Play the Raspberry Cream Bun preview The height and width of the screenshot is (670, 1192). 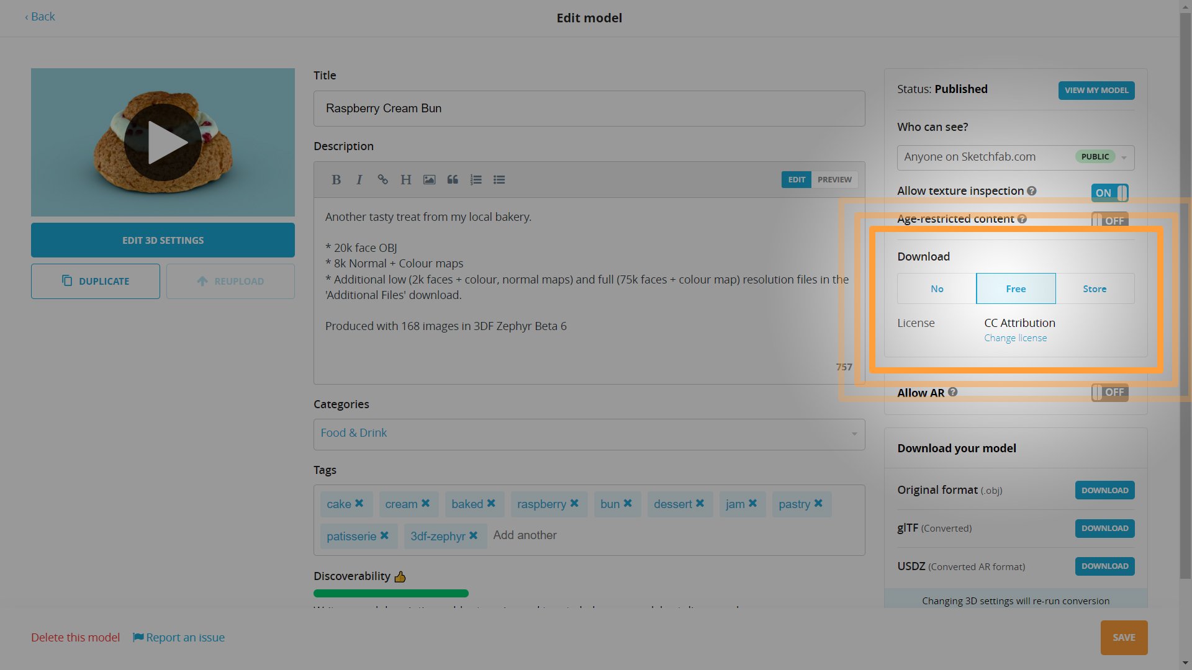163,143
